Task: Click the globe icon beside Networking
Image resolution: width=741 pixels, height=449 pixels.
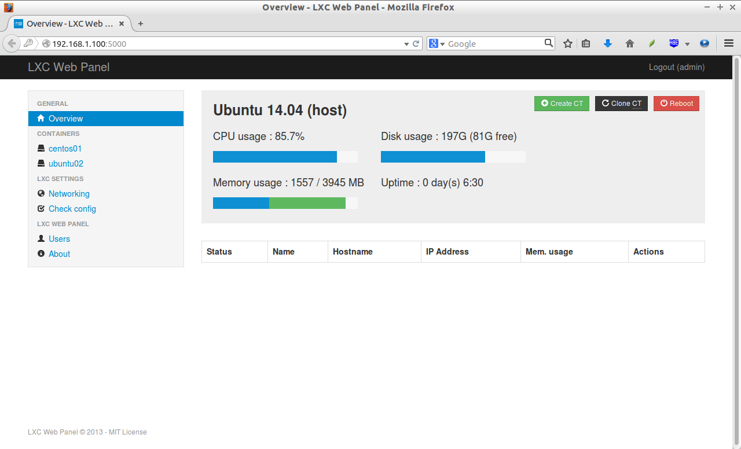Action: (41, 193)
